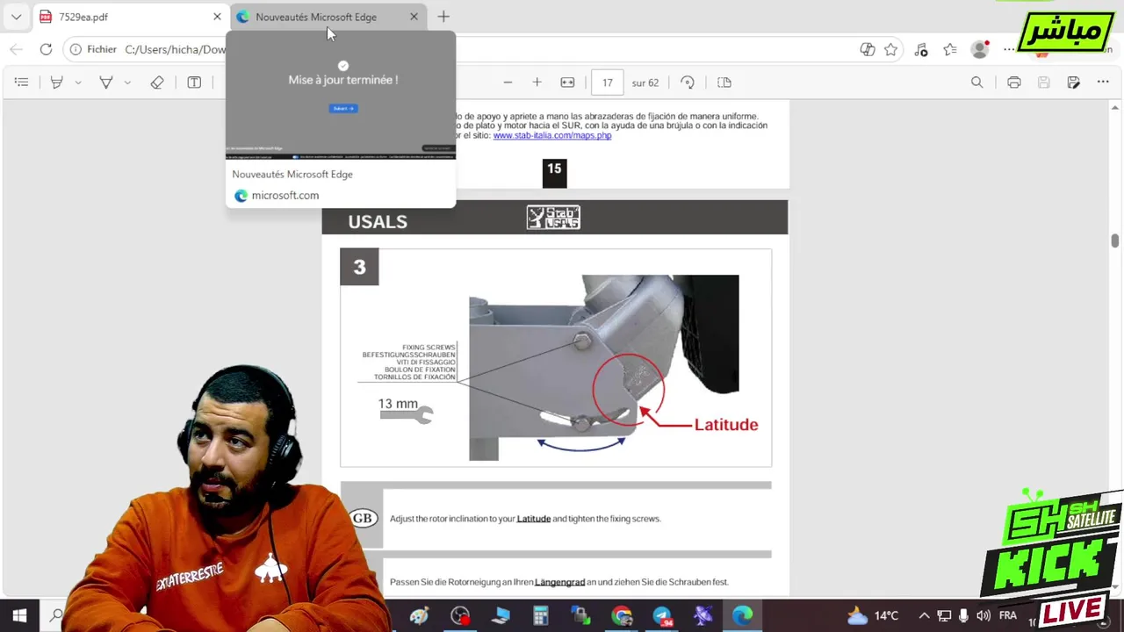This screenshot has height=632, width=1124.
Task: Open the FRA language selector
Action: click(x=1007, y=616)
